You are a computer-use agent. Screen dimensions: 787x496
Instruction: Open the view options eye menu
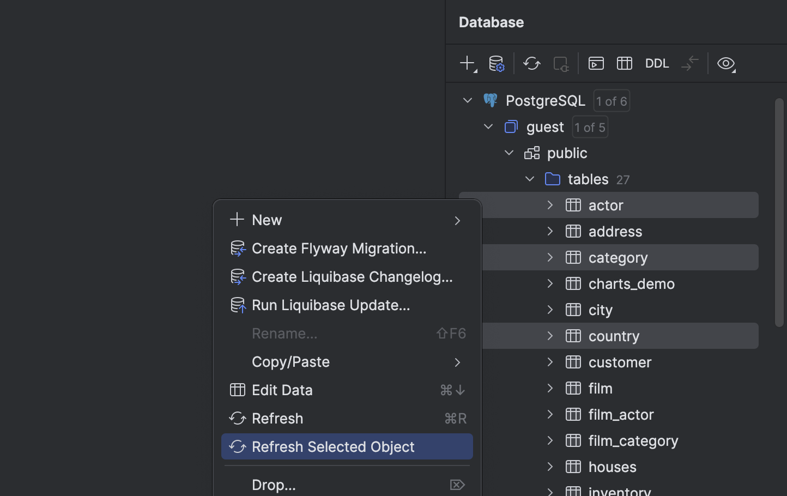tap(725, 63)
